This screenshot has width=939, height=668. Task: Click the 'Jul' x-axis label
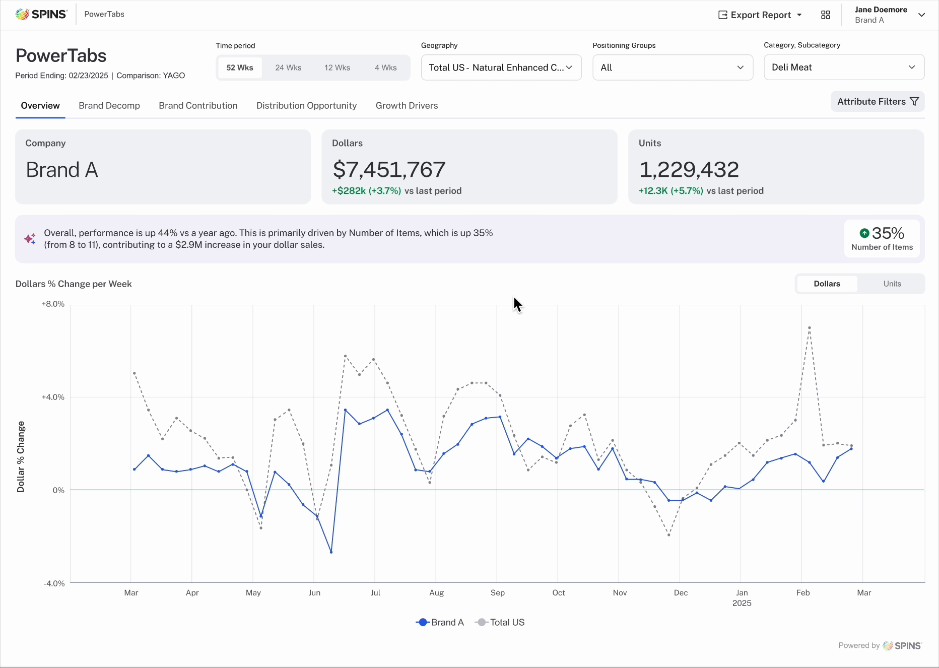coord(375,593)
